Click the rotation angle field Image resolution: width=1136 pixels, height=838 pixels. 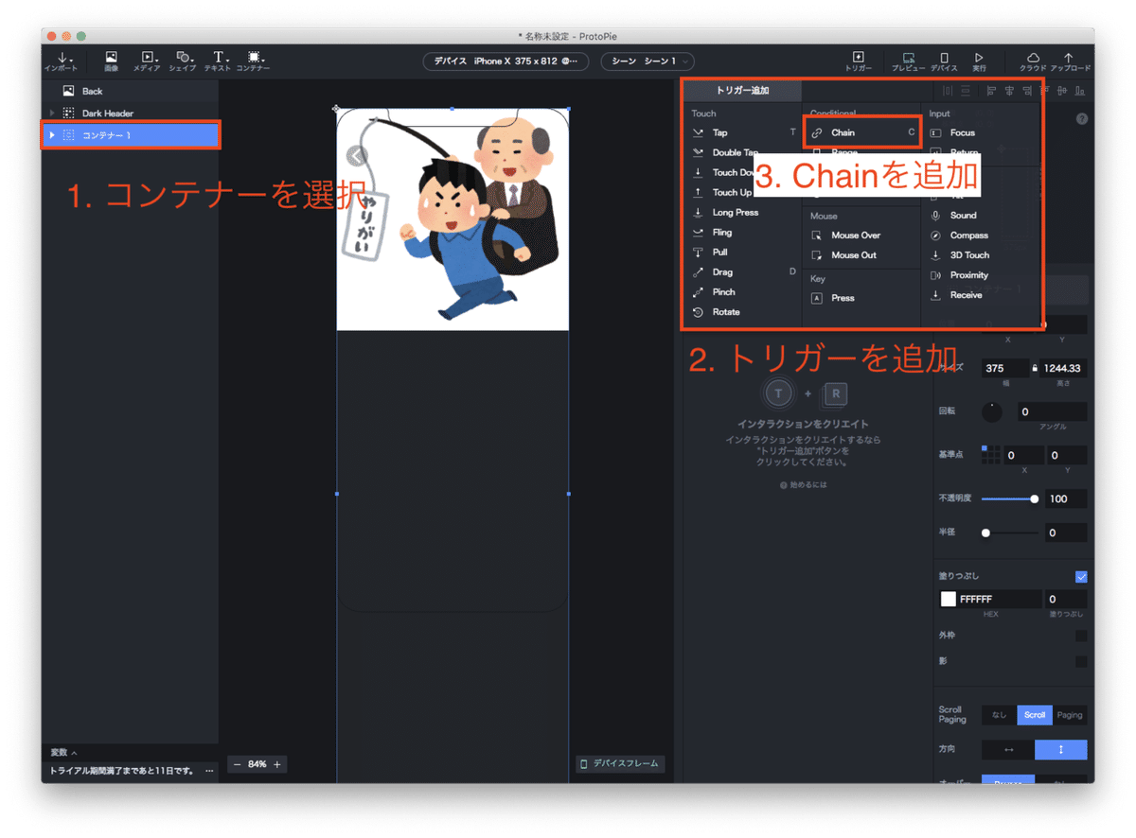(1053, 412)
